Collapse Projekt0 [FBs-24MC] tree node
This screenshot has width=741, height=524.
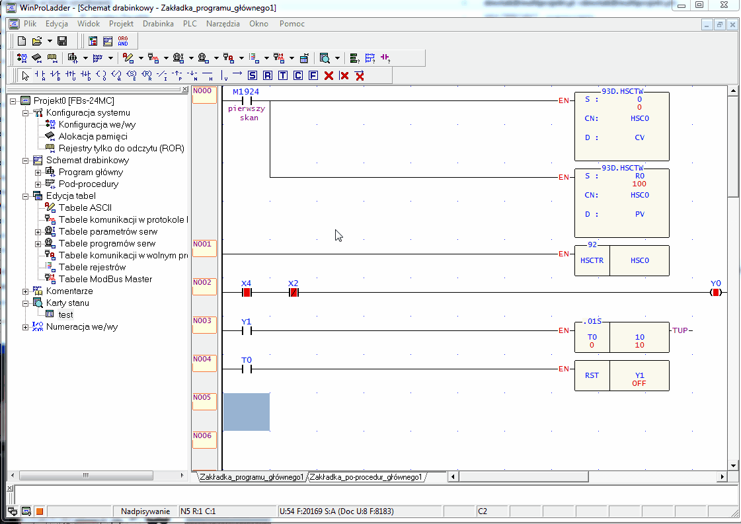(x=13, y=101)
